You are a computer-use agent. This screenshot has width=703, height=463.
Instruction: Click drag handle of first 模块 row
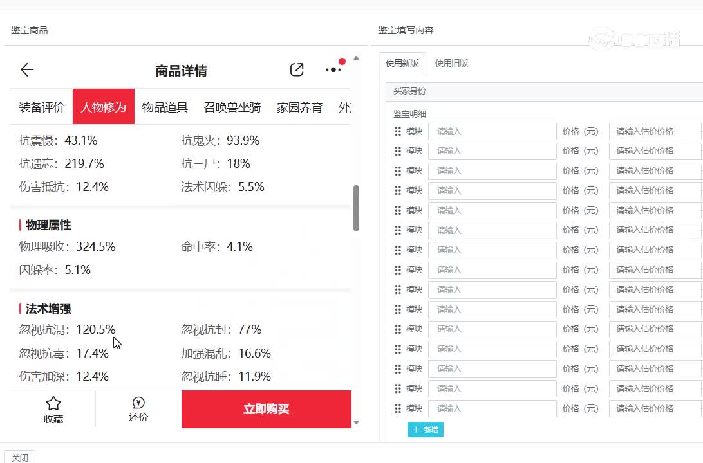[x=398, y=131]
